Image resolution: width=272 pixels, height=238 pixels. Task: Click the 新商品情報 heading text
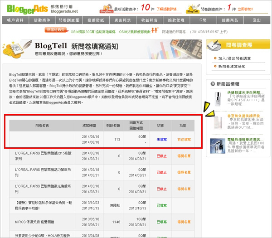tap(228, 84)
